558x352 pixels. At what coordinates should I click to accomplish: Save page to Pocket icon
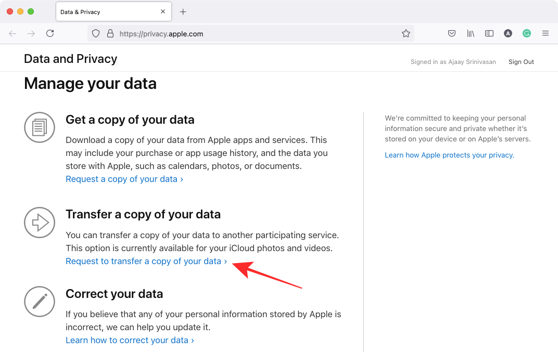[x=452, y=33]
